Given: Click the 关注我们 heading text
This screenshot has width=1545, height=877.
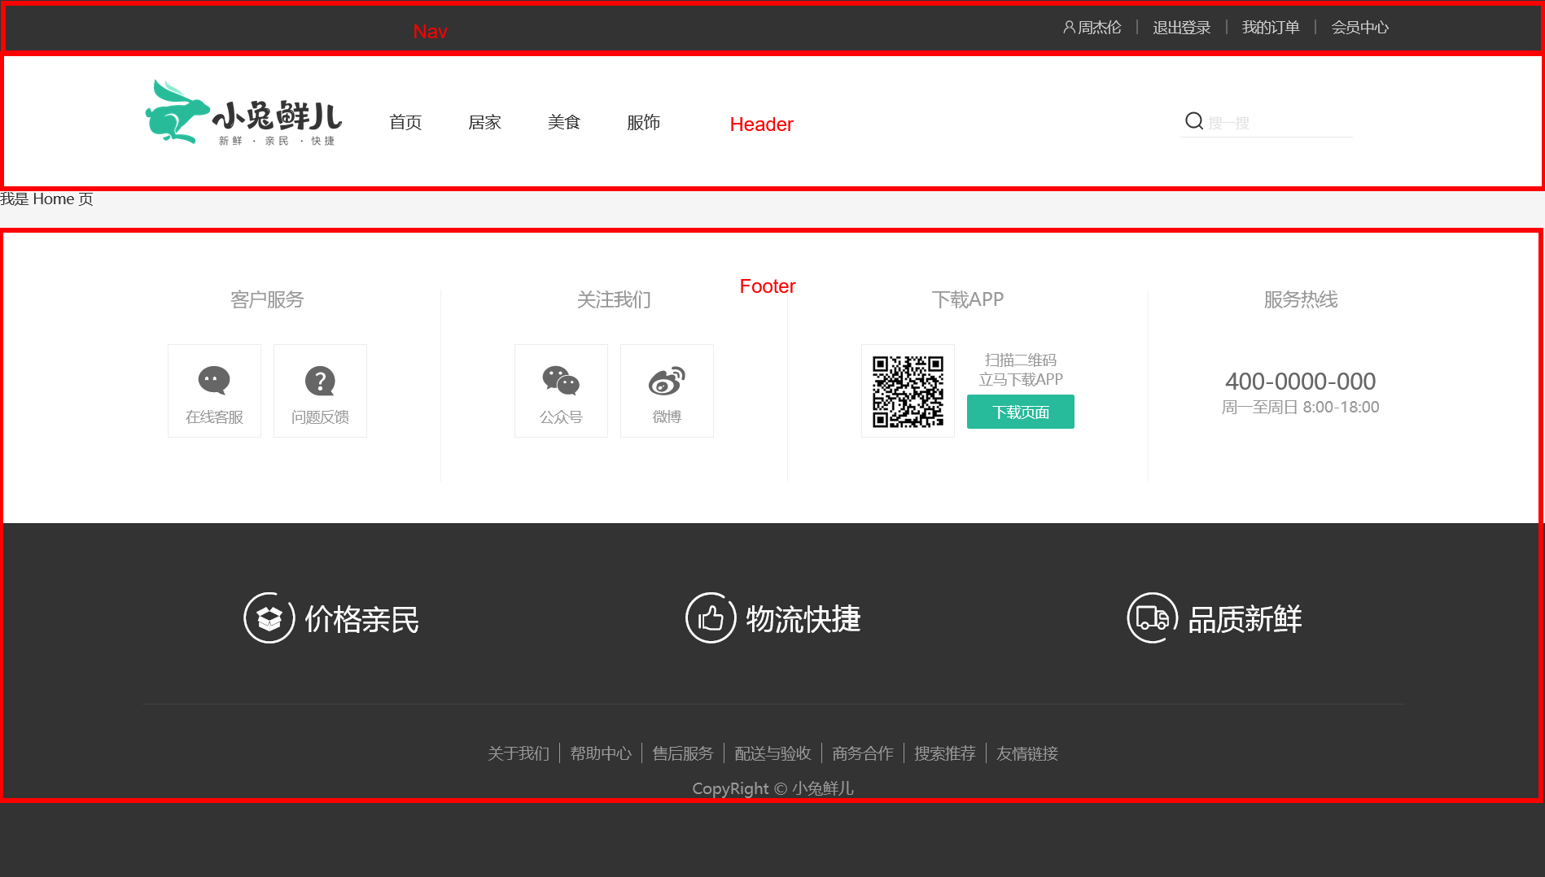Looking at the screenshot, I should pyautogui.click(x=614, y=299).
